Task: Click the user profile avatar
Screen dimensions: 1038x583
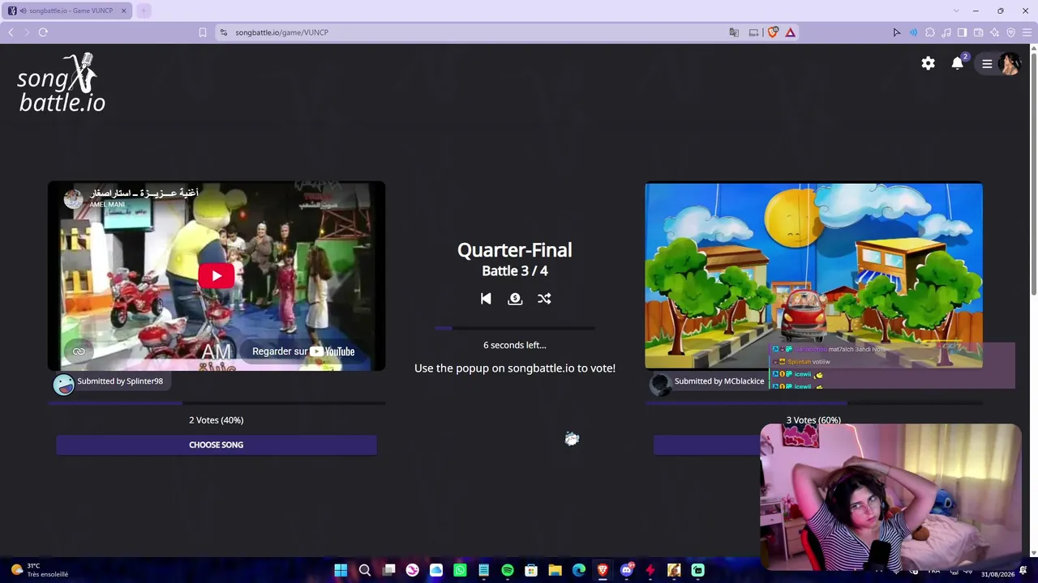Action: [1010, 64]
